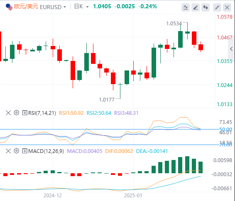
Task: Open MACD indicator settings gear
Action: [x=17, y=151]
